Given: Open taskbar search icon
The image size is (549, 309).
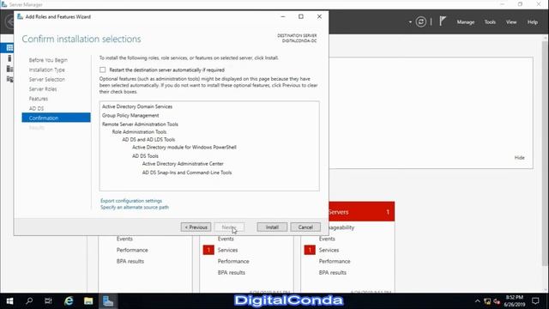Looking at the screenshot, I should click(x=29, y=301).
